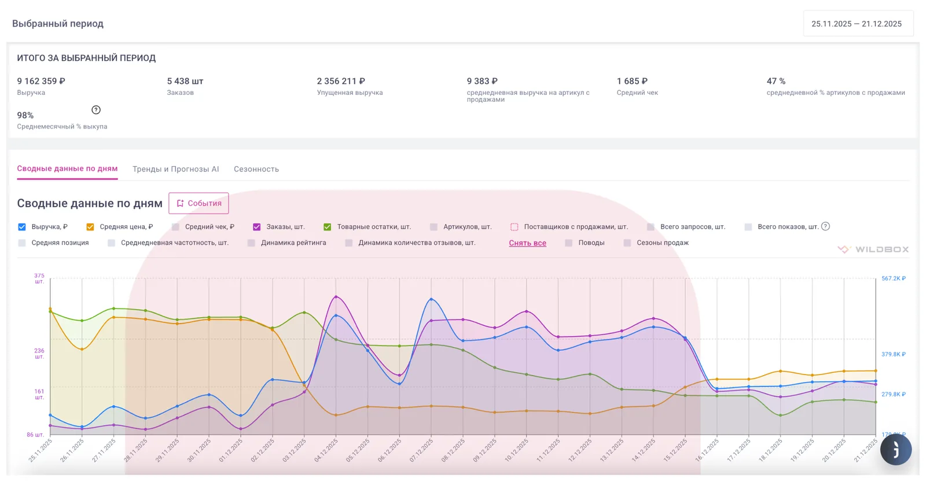The height and width of the screenshot is (481, 926).
Task: Click the Снять все link
Action: coord(528,243)
